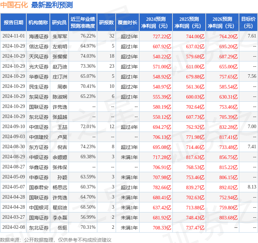Click the 2026预测净利润 column header
258x243 pixels.
tap(222, 23)
